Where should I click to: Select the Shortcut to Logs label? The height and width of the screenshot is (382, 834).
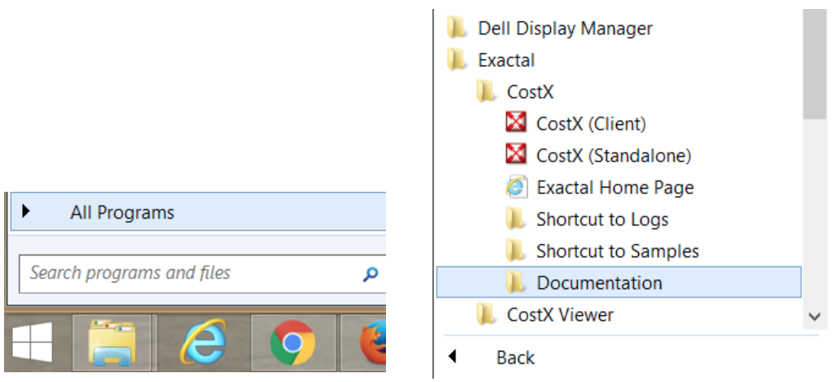pyautogui.click(x=602, y=220)
